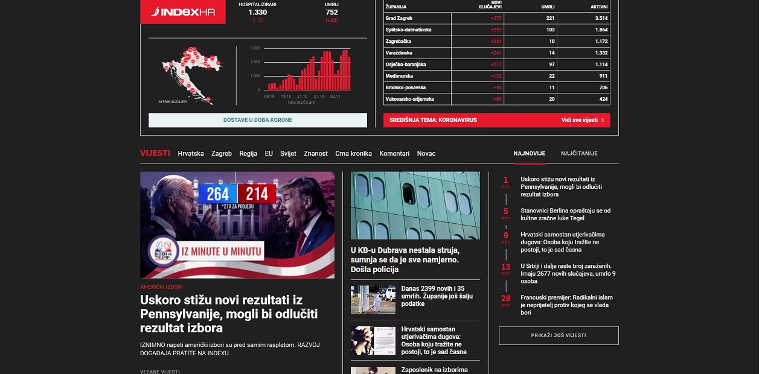Select the Svijet category
Image resolution: width=759 pixels, height=374 pixels.
click(x=288, y=154)
